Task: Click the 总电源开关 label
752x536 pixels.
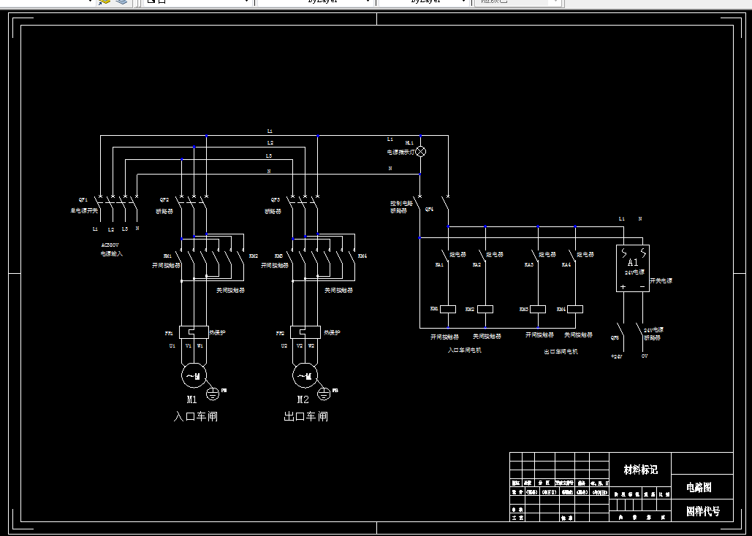Action: point(84,210)
